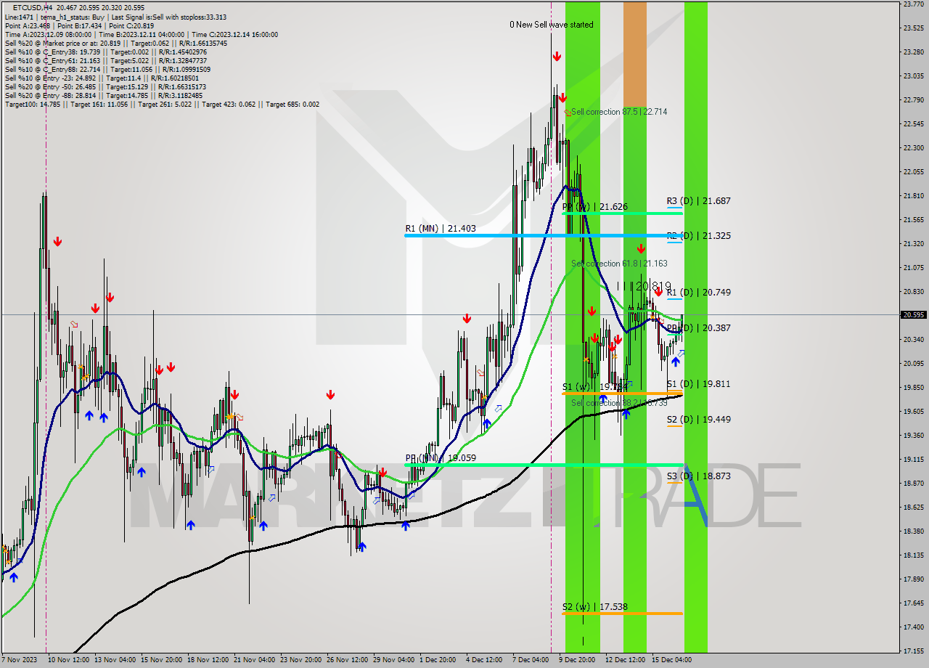The height and width of the screenshot is (668, 929).
Task: Click the 21.075 price axis value
Action: (x=913, y=267)
